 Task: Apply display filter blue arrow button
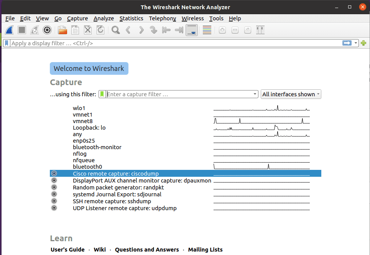tap(347, 43)
